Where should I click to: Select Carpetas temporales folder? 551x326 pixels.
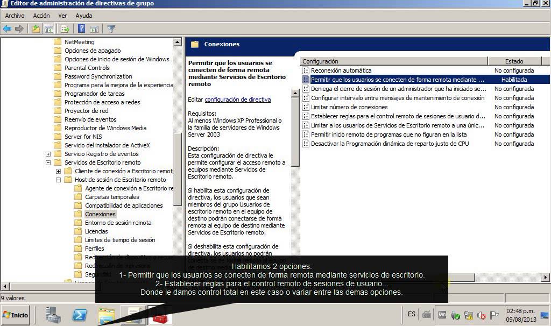tap(112, 197)
